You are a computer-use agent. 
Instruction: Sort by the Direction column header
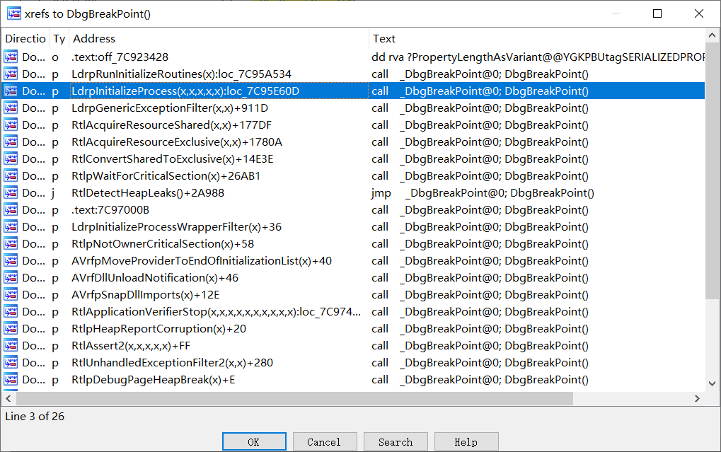point(25,38)
